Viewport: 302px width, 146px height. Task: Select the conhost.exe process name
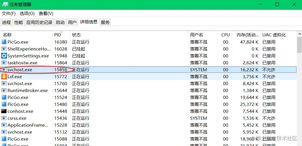tap(21, 111)
